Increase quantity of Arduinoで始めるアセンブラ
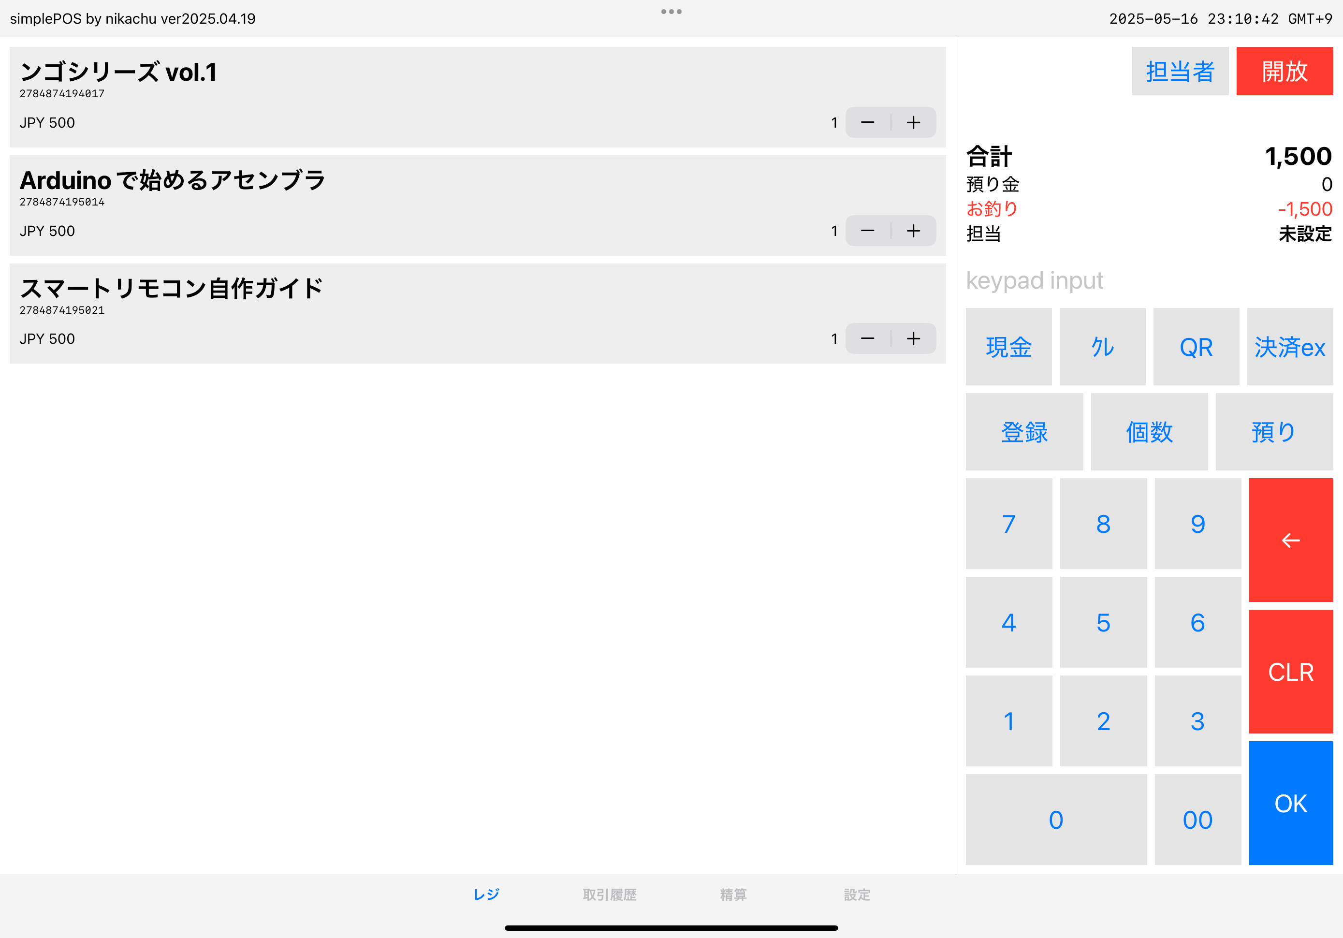The height and width of the screenshot is (938, 1343). [913, 231]
